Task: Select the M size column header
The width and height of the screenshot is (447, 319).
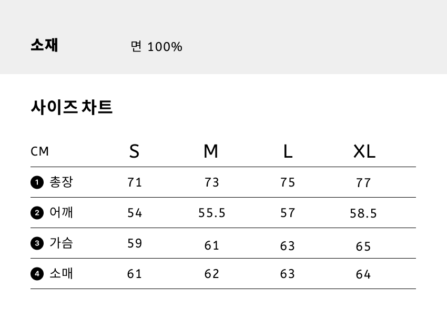Action: pos(211,151)
